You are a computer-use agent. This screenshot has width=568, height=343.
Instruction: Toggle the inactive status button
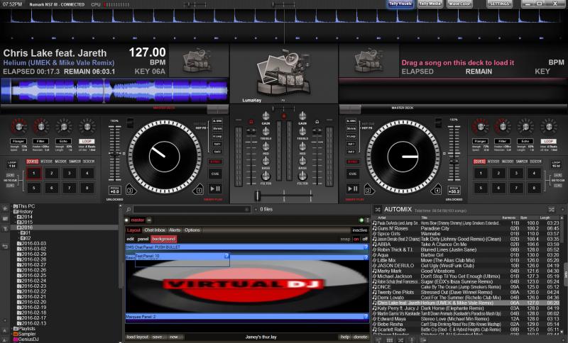[360, 230]
